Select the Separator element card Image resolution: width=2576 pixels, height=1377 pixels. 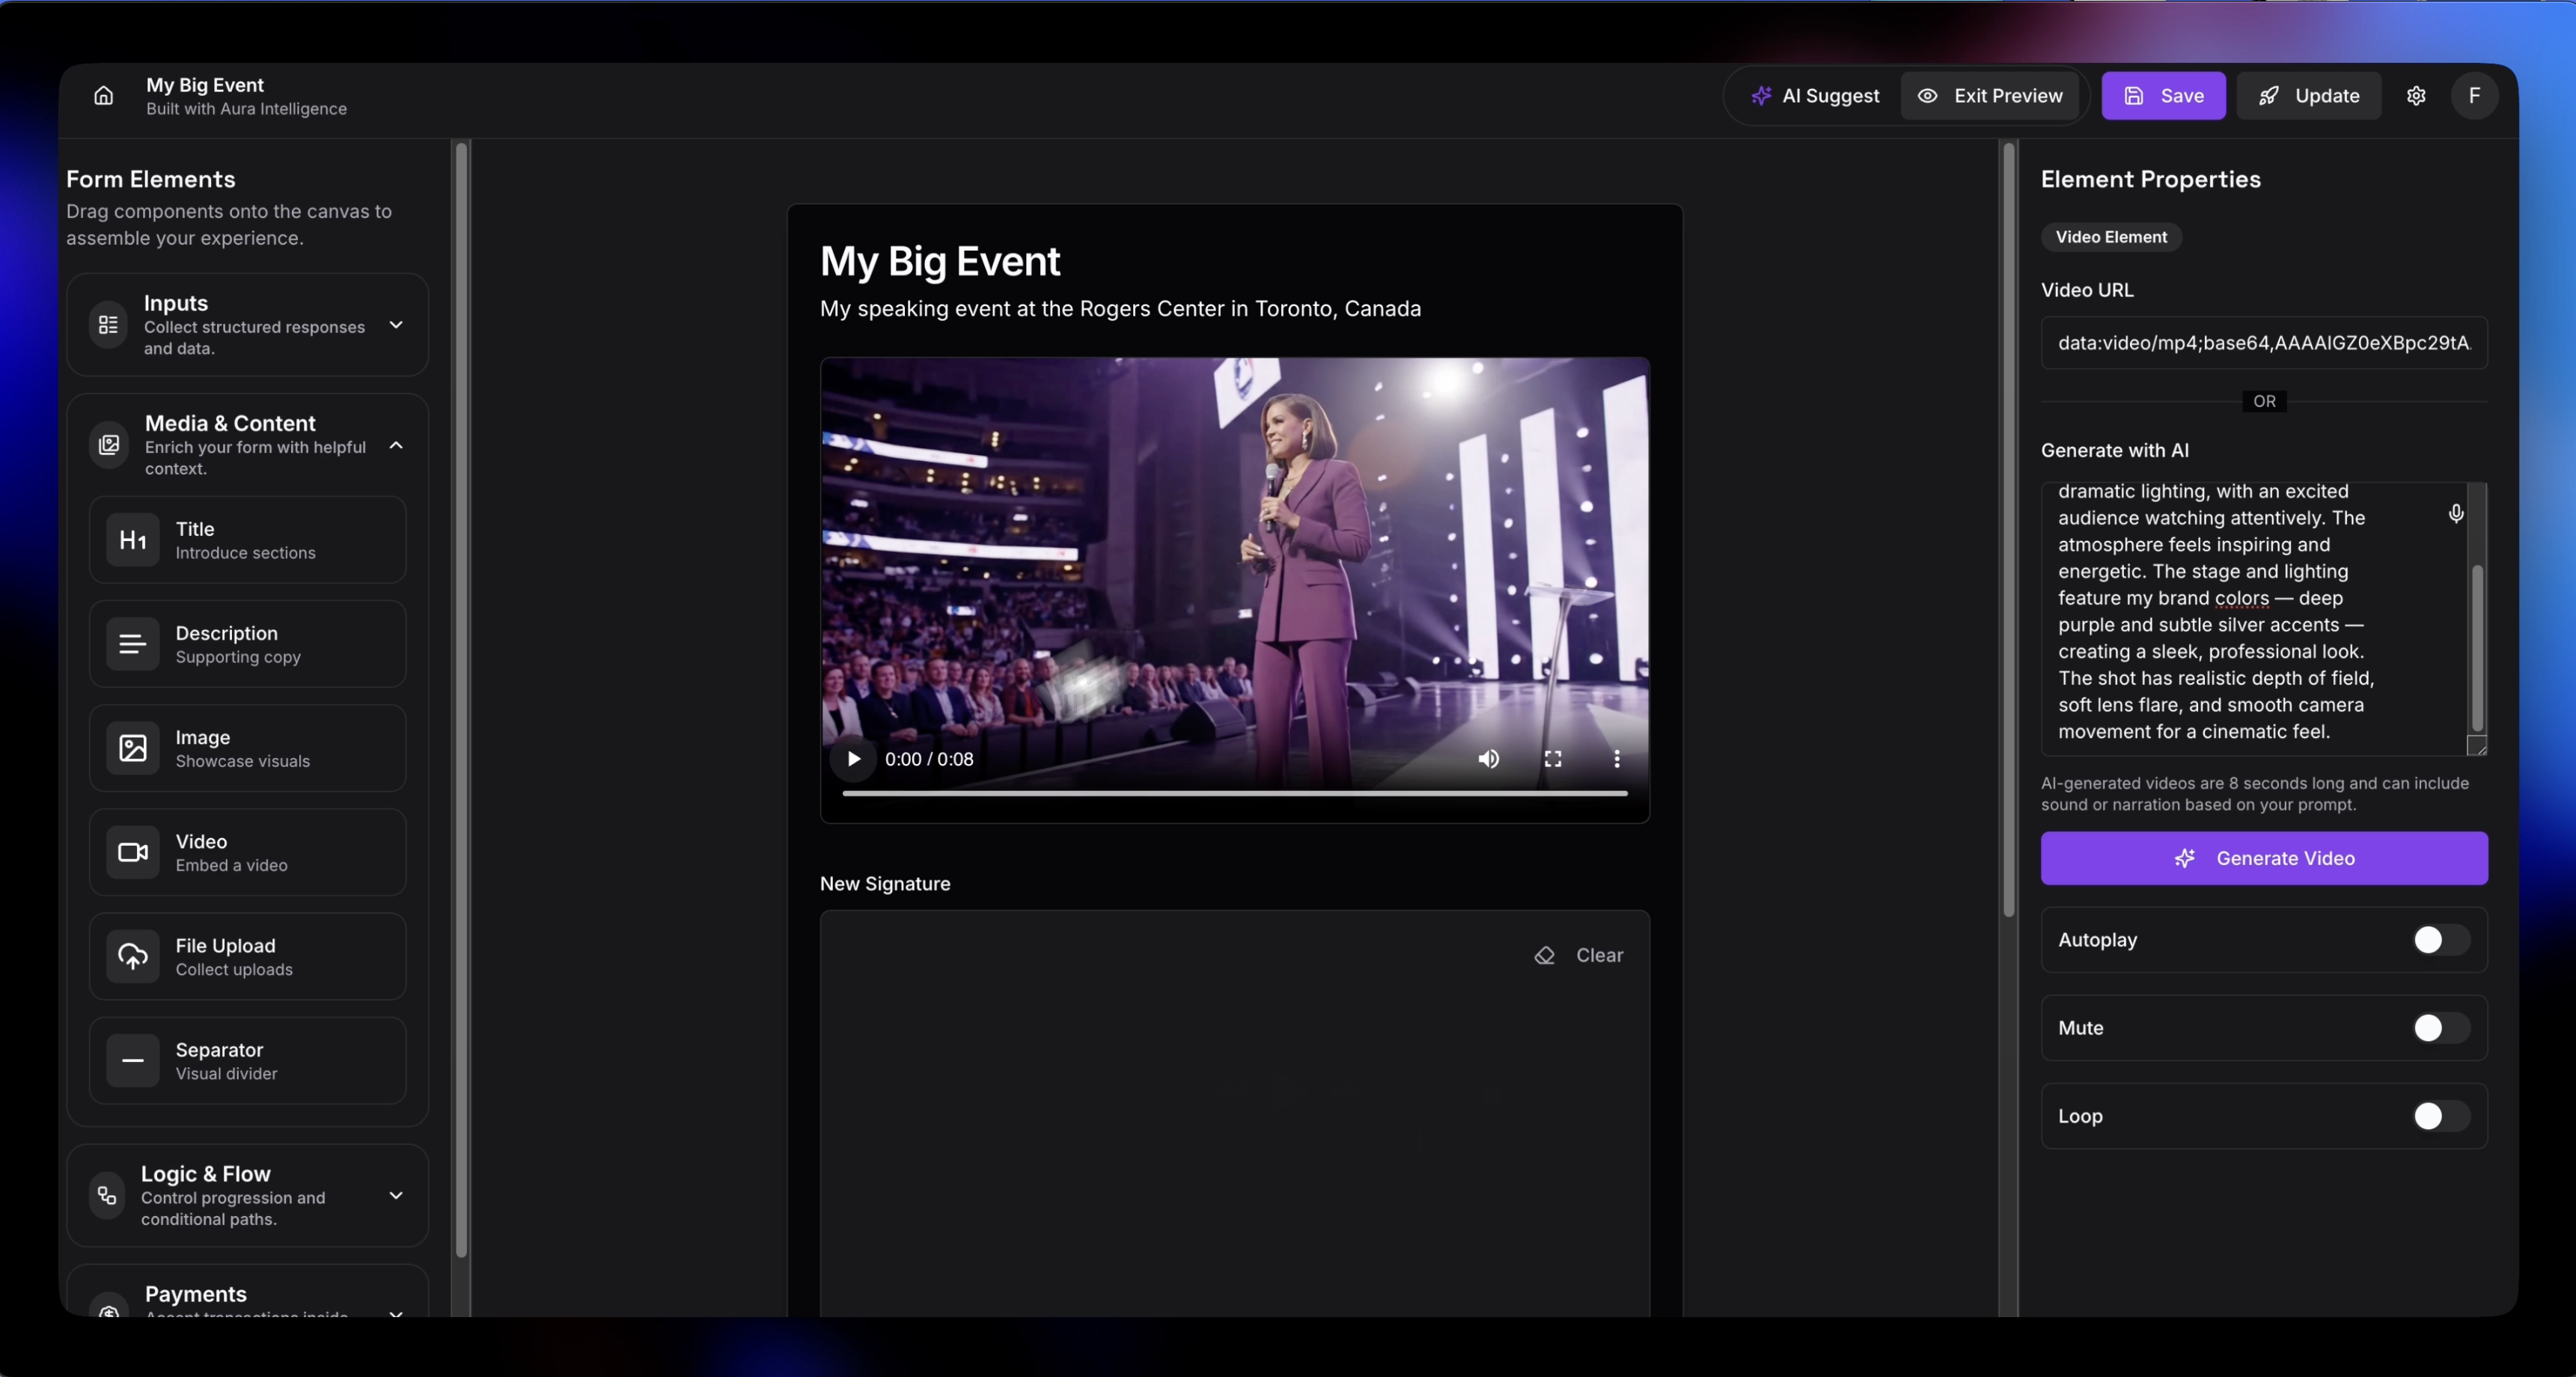[x=248, y=1060]
